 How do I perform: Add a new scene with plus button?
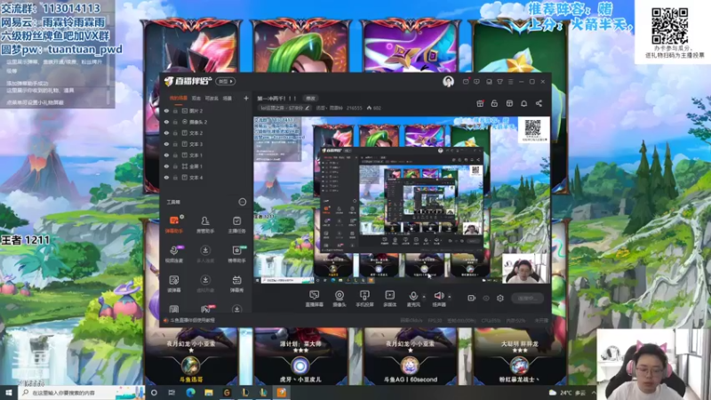pos(246,98)
